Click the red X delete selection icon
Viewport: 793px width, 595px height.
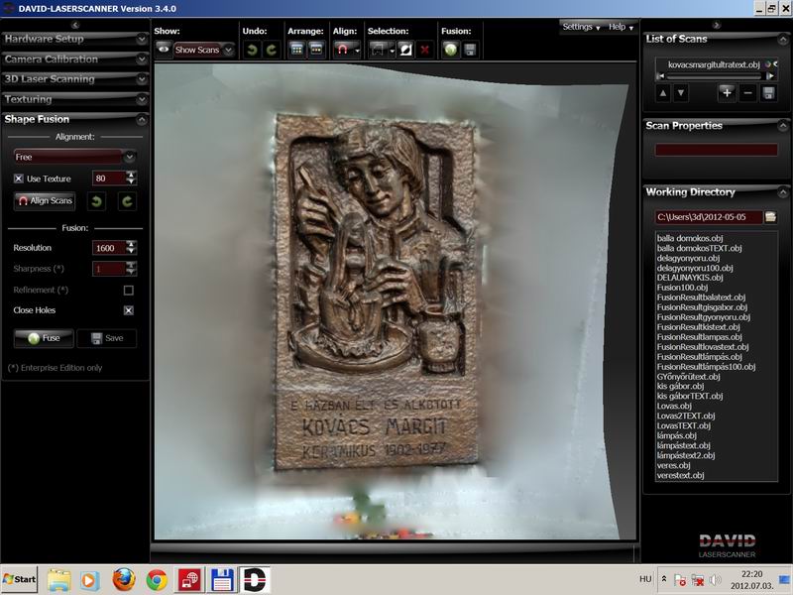424,49
